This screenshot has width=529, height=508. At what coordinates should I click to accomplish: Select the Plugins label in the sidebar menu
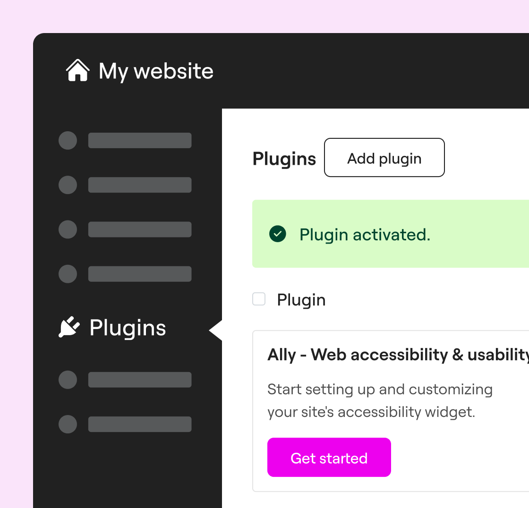(x=128, y=328)
